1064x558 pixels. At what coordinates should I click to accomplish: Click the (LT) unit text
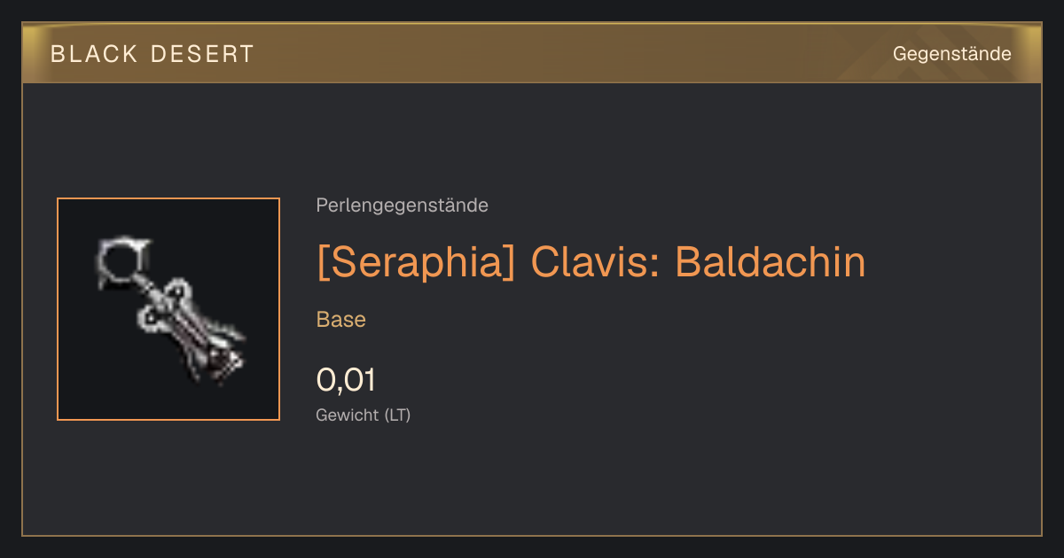[397, 415]
